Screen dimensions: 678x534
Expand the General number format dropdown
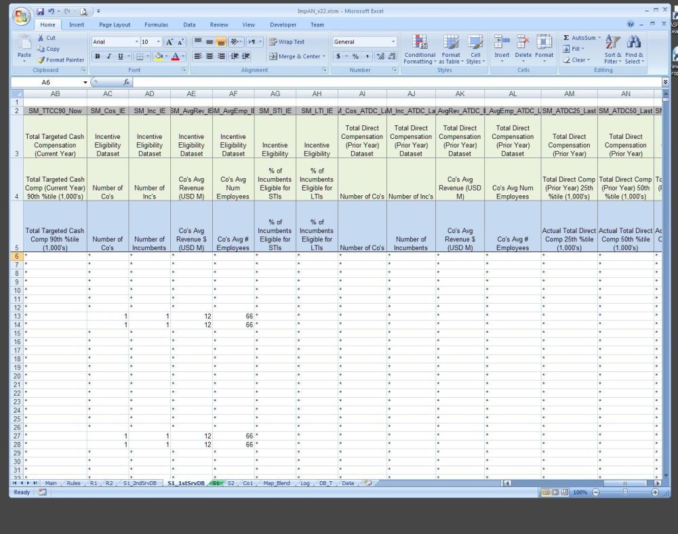point(393,42)
